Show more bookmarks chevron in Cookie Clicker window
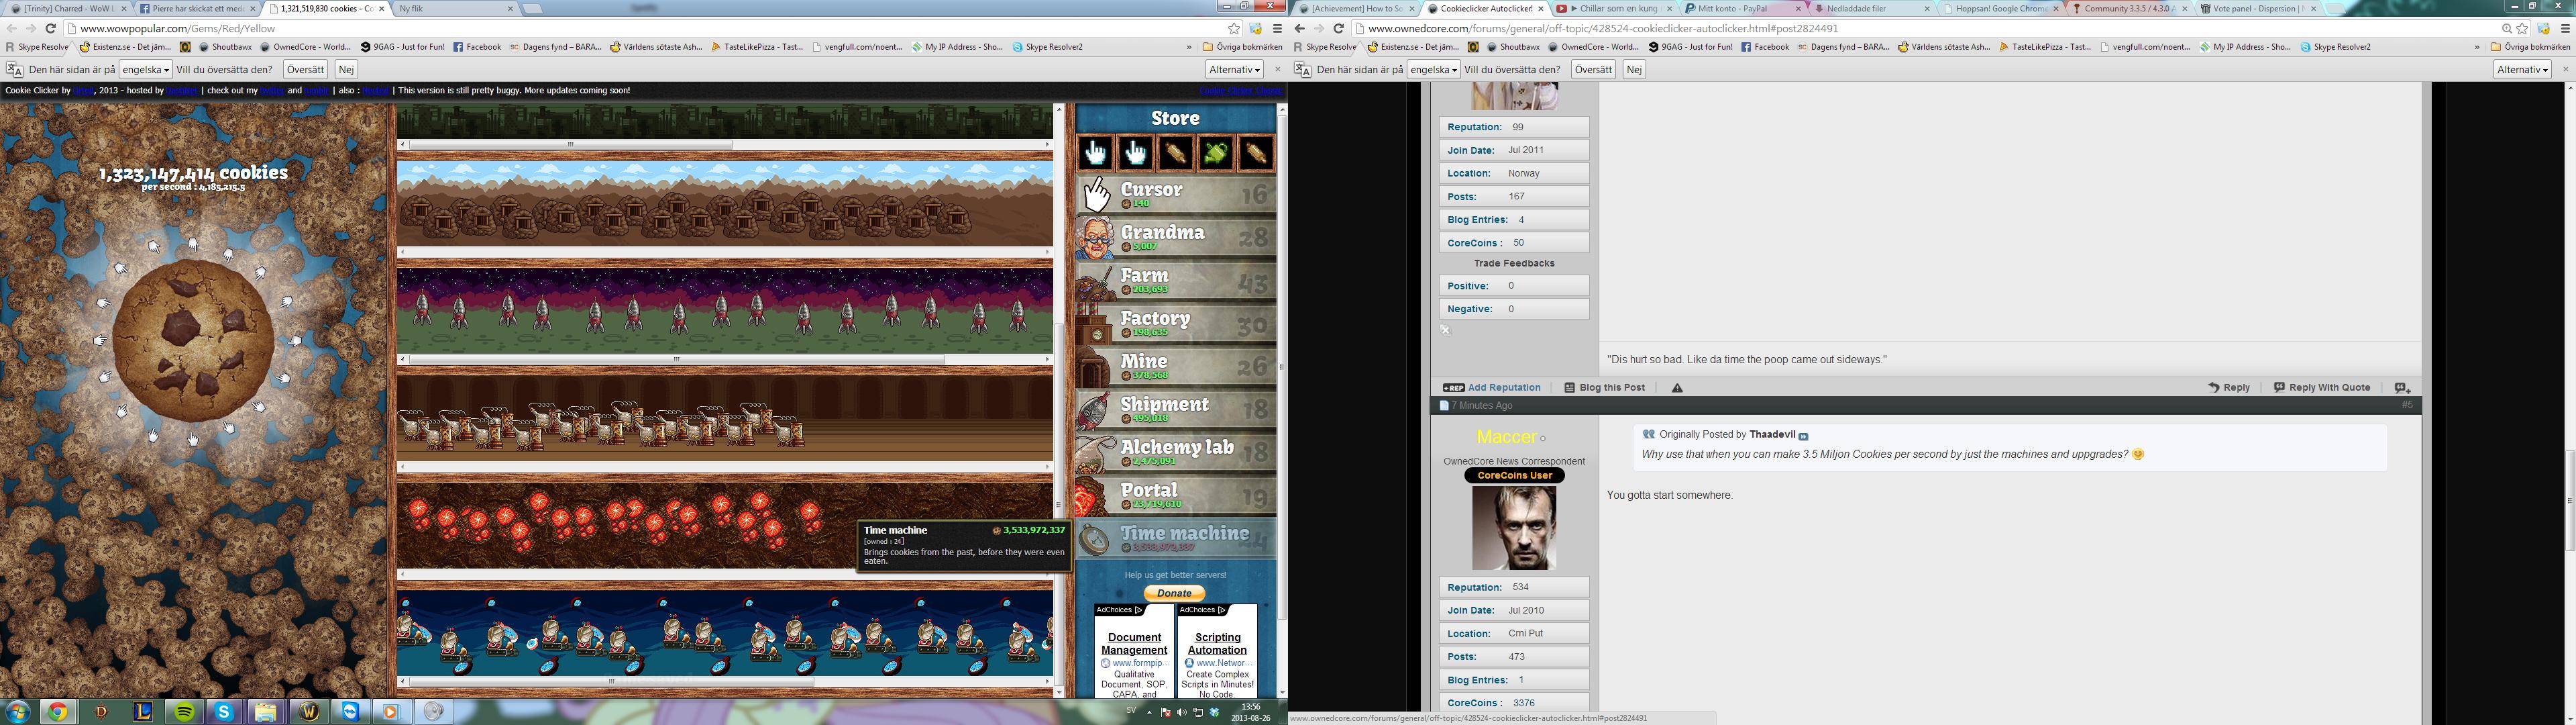 coord(1189,47)
